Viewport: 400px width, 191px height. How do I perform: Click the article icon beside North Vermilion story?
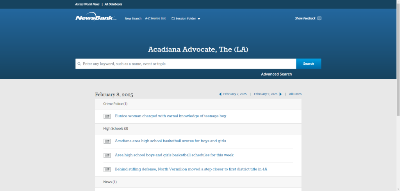click(107, 170)
